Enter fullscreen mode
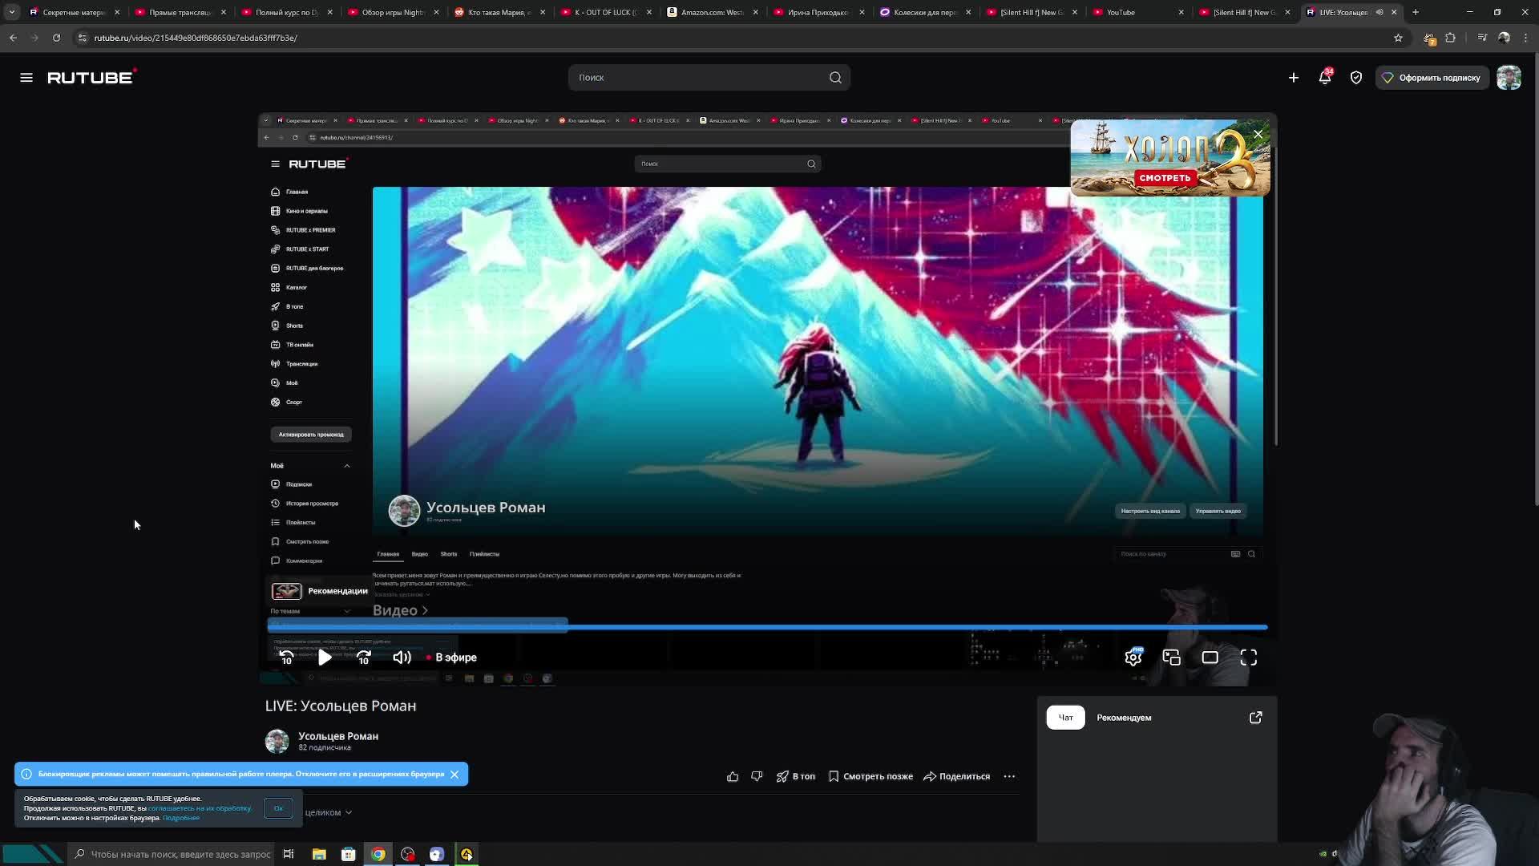Image resolution: width=1539 pixels, height=866 pixels. coord(1249,658)
